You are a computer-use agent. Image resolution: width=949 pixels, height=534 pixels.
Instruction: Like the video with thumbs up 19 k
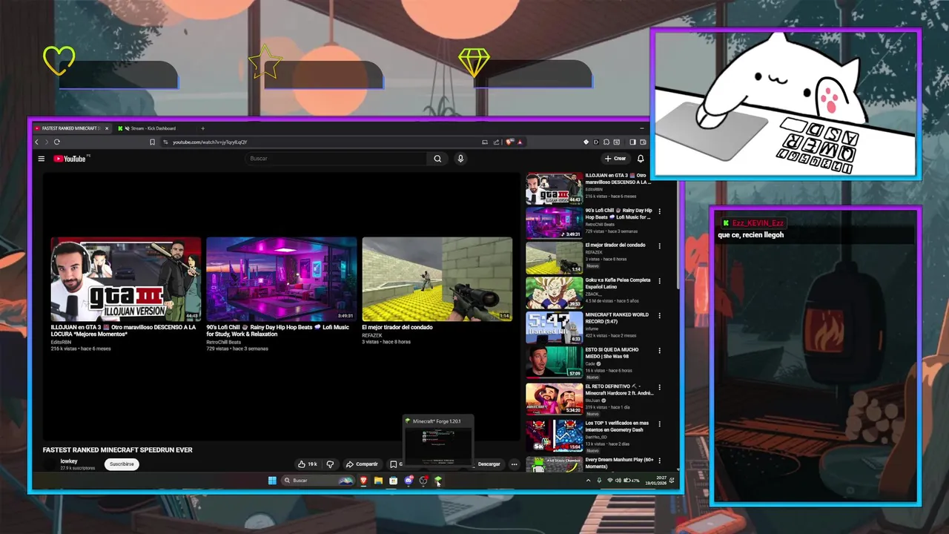[308, 464]
